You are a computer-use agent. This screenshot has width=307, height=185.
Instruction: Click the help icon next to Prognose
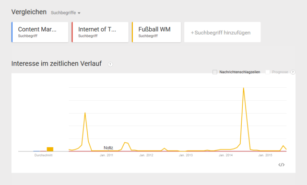pos(293,72)
